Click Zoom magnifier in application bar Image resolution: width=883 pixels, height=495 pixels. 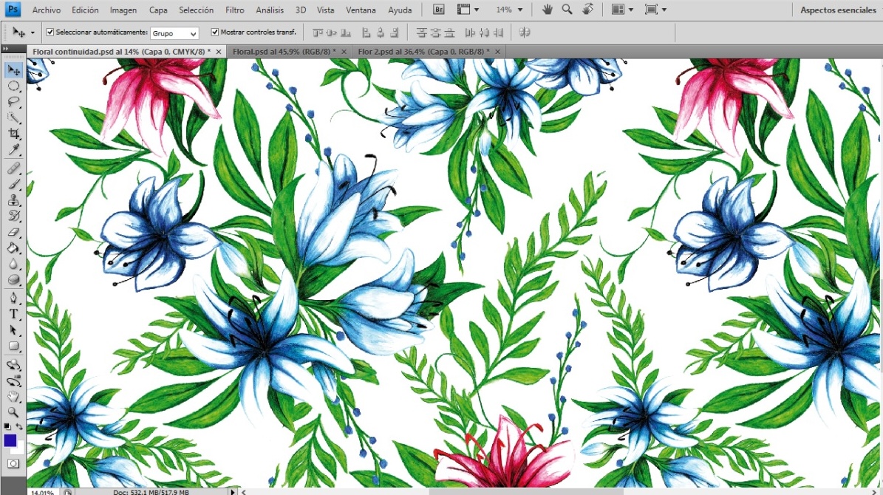click(567, 10)
